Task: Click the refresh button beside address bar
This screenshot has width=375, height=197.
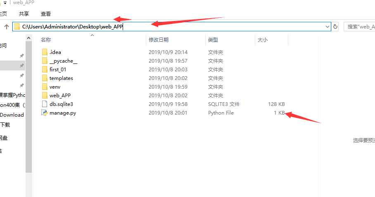Action: pos(335,26)
